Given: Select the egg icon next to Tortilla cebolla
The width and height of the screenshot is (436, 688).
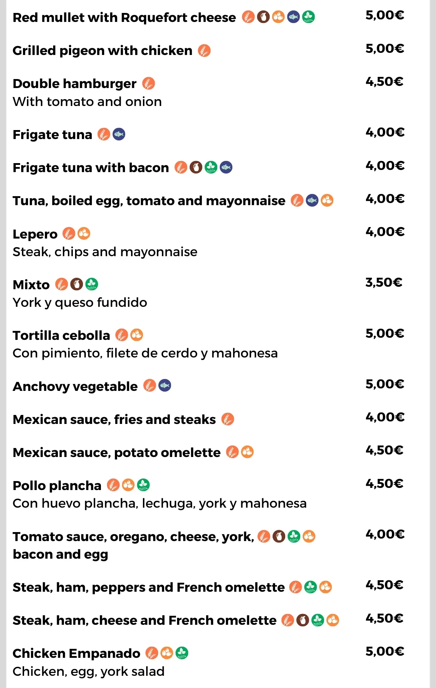Looking at the screenshot, I should [x=136, y=335].
